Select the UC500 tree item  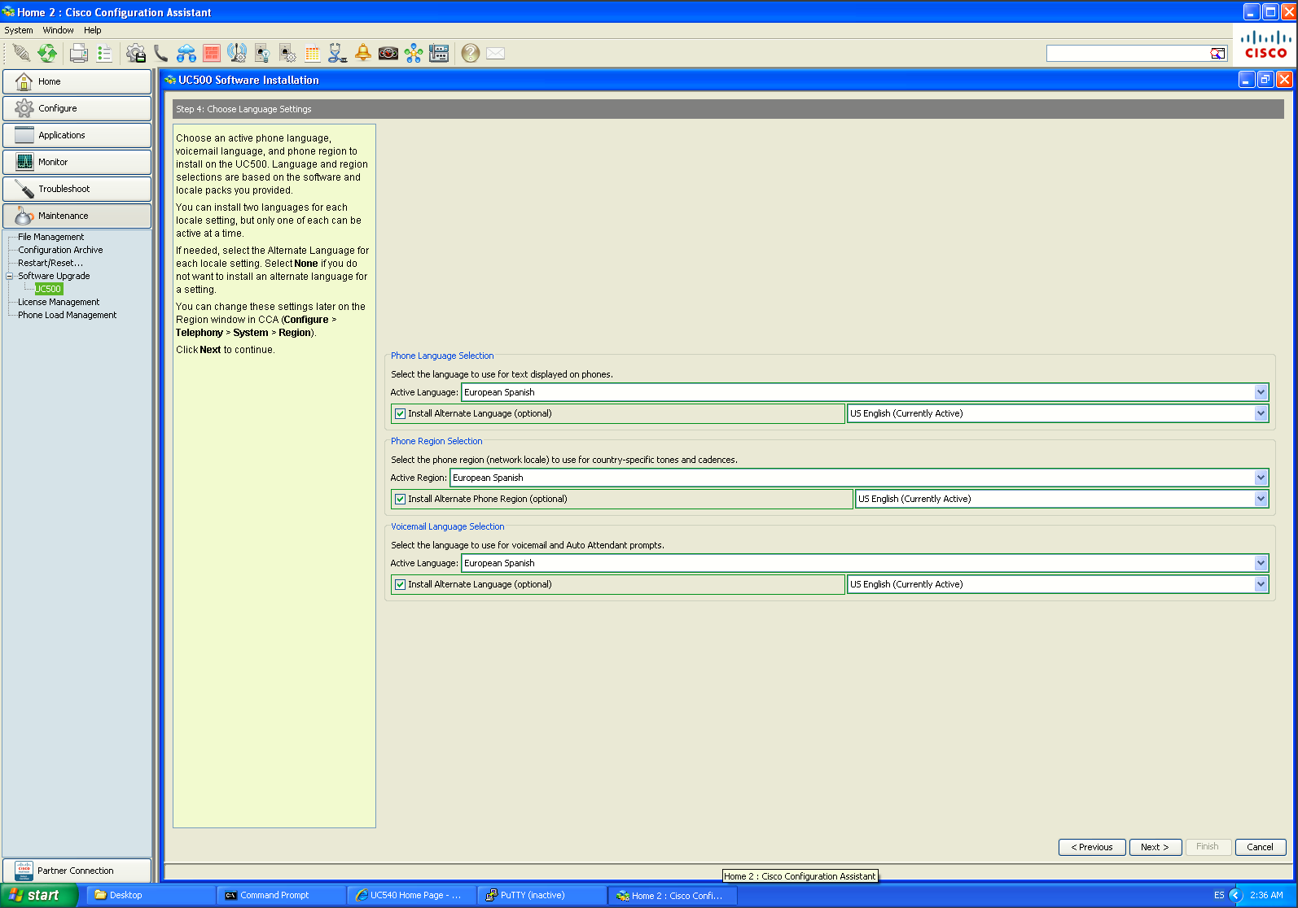[x=48, y=289]
